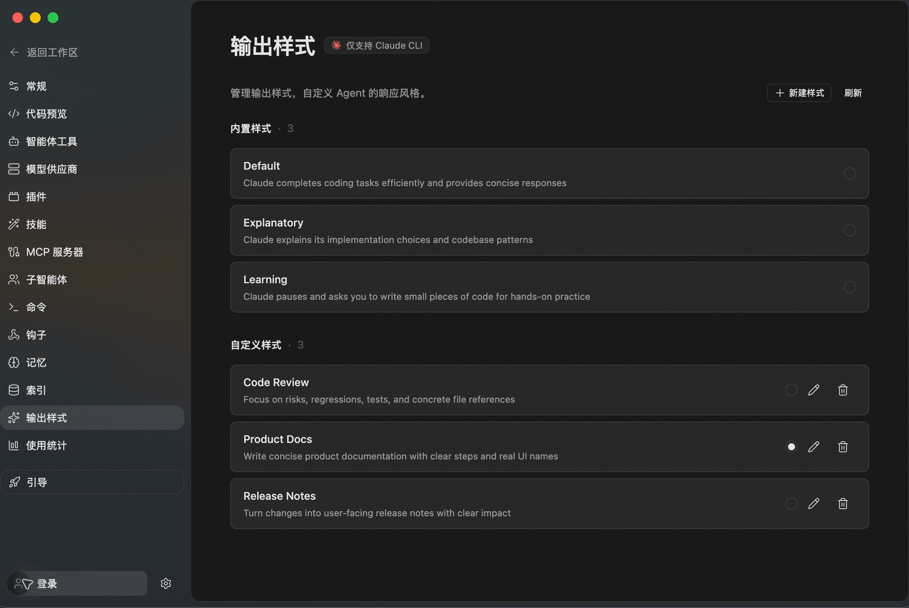Click the 钩子 label in the sidebar
Image resolution: width=909 pixels, height=608 pixels.
click(x=36, y=335)
